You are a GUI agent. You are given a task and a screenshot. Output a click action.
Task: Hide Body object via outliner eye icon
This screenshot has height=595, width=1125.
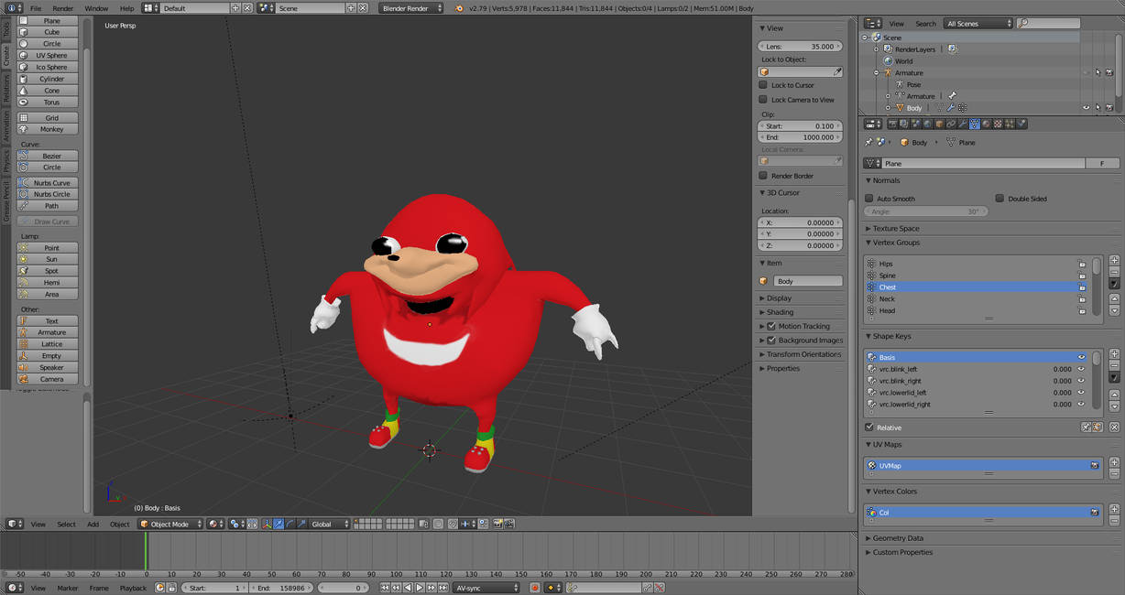click(x=1087, y=108)
